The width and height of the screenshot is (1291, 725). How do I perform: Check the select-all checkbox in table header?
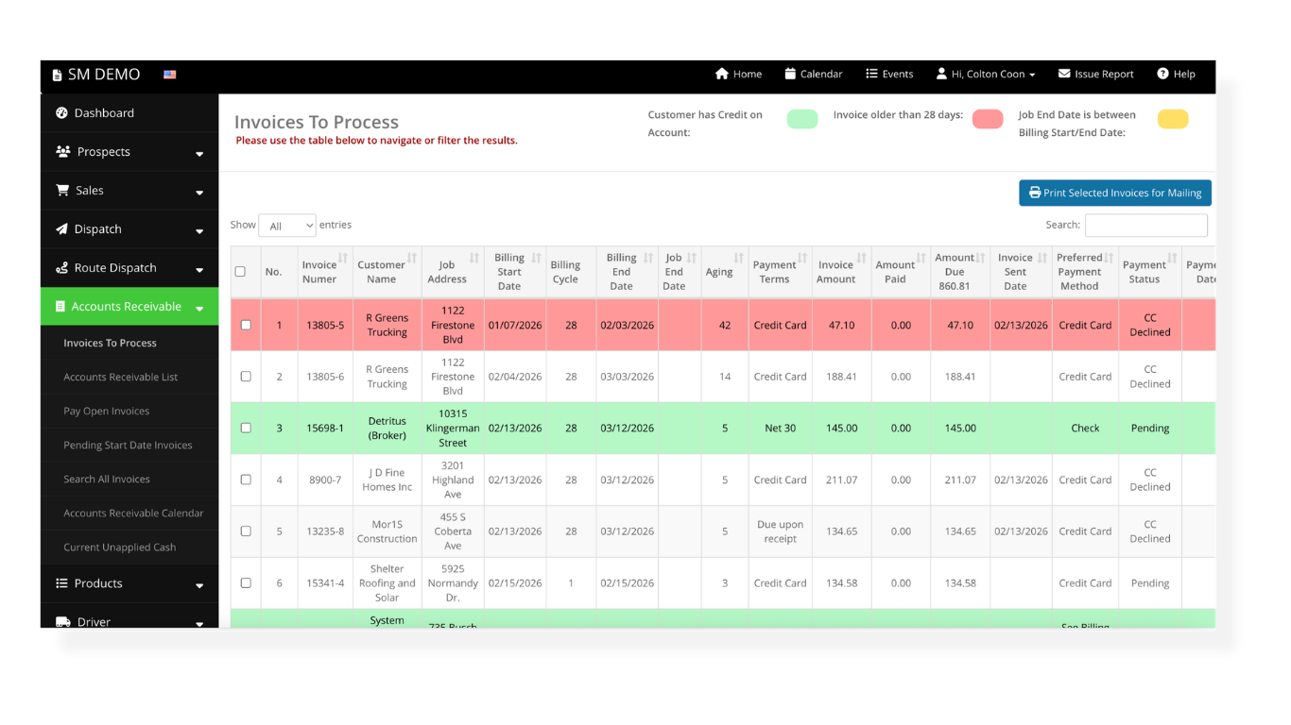[241, 271]
